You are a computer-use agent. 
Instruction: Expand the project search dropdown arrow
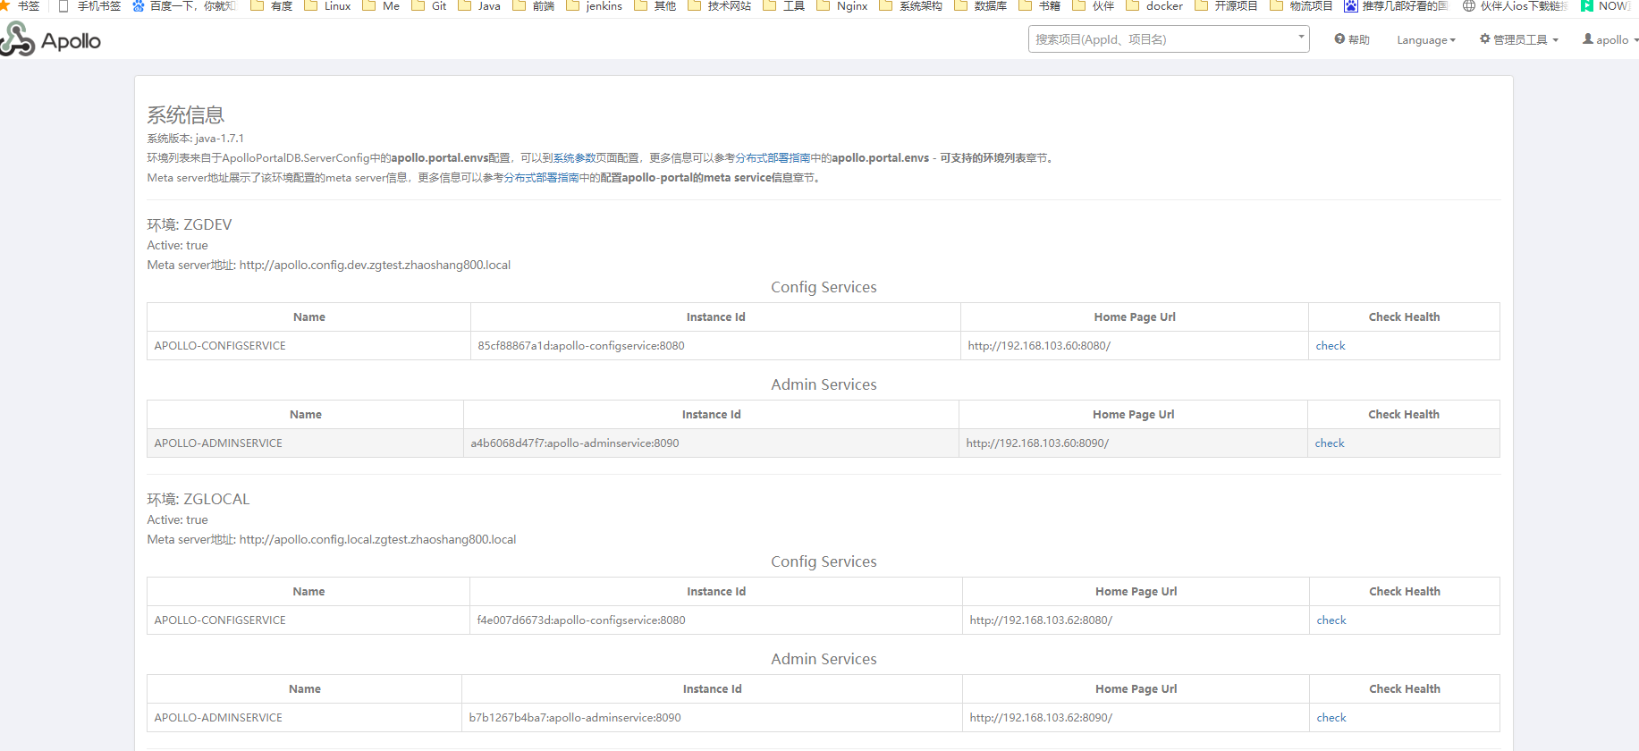click(x=1301, y=38)
